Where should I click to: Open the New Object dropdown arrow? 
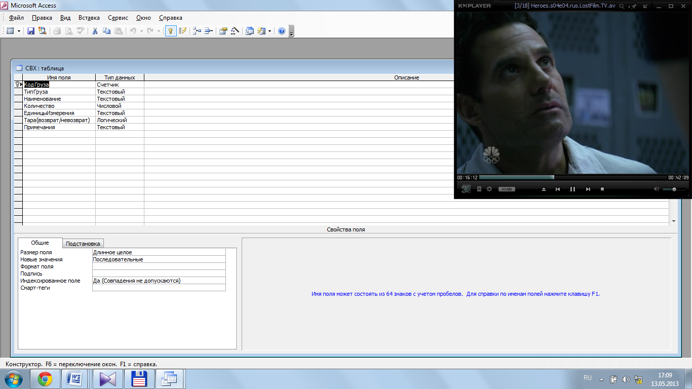(270, 31)
